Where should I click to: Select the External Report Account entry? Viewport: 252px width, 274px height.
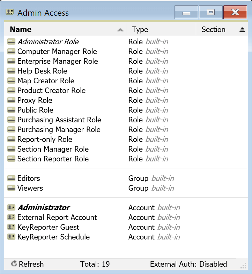point(57,218)
